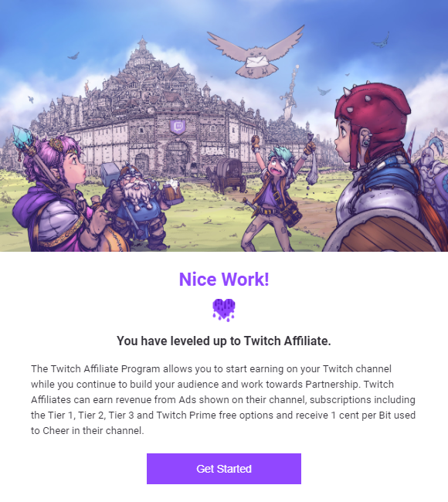This screenshot has width=448, height=502.
Task: Click the castle's arched main gate
Action: [177, 158]
